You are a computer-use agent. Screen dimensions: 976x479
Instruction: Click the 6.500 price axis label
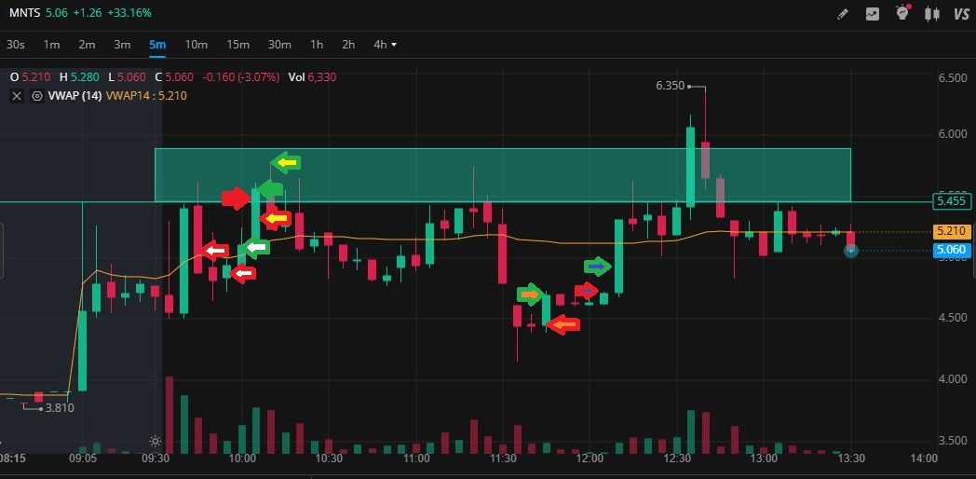[x=953, y=78]
